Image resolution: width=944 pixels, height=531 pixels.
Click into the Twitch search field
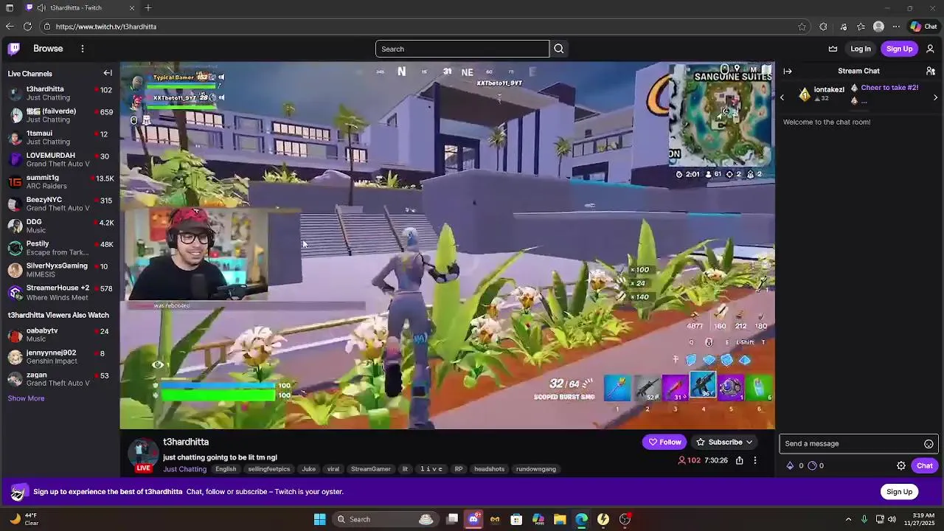point(462,49)
